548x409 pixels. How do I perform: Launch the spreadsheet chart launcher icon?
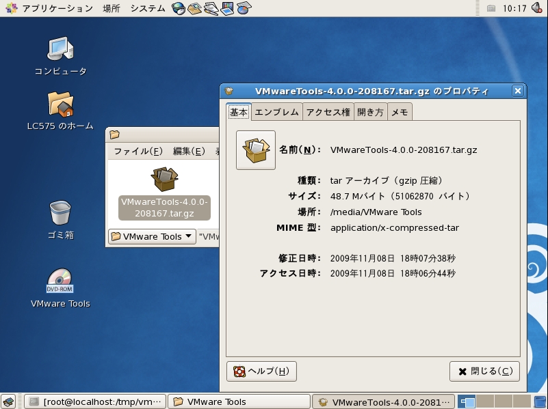pyautogui.click(x=244, y=8)
